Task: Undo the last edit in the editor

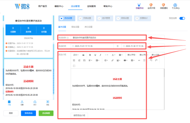Action: (151, 60)
